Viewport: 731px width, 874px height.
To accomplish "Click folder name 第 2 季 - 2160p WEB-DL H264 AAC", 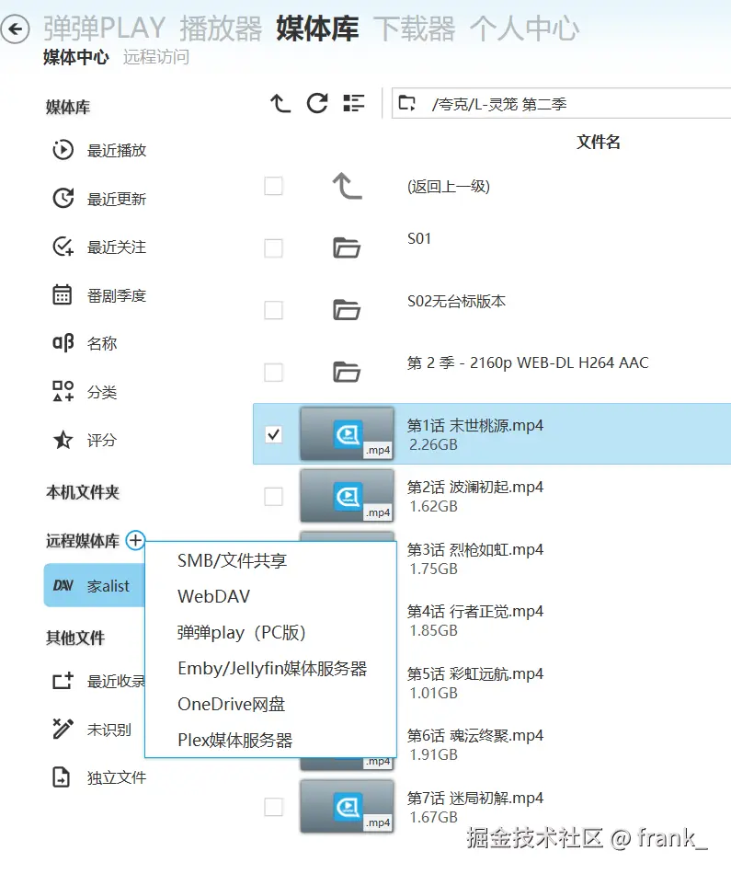I will coord(528,362).
